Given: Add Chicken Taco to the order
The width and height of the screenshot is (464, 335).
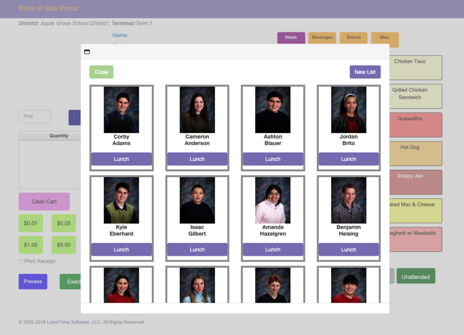Looking at the screenshot, I should click(x=417, y=67).
